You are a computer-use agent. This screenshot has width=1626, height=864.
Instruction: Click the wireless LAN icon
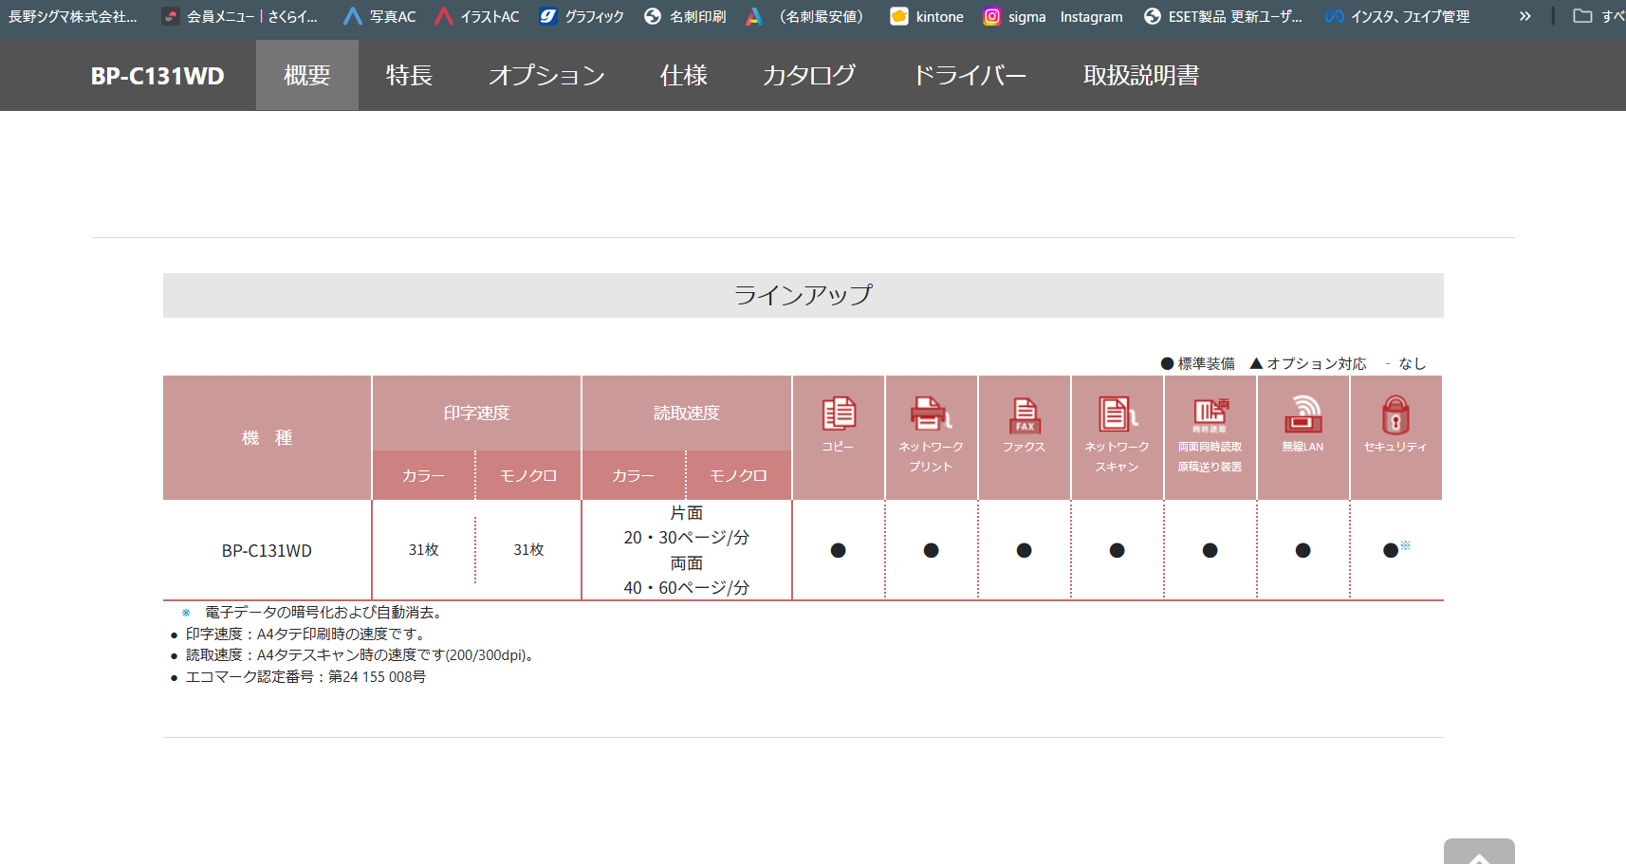(1303, 414)
